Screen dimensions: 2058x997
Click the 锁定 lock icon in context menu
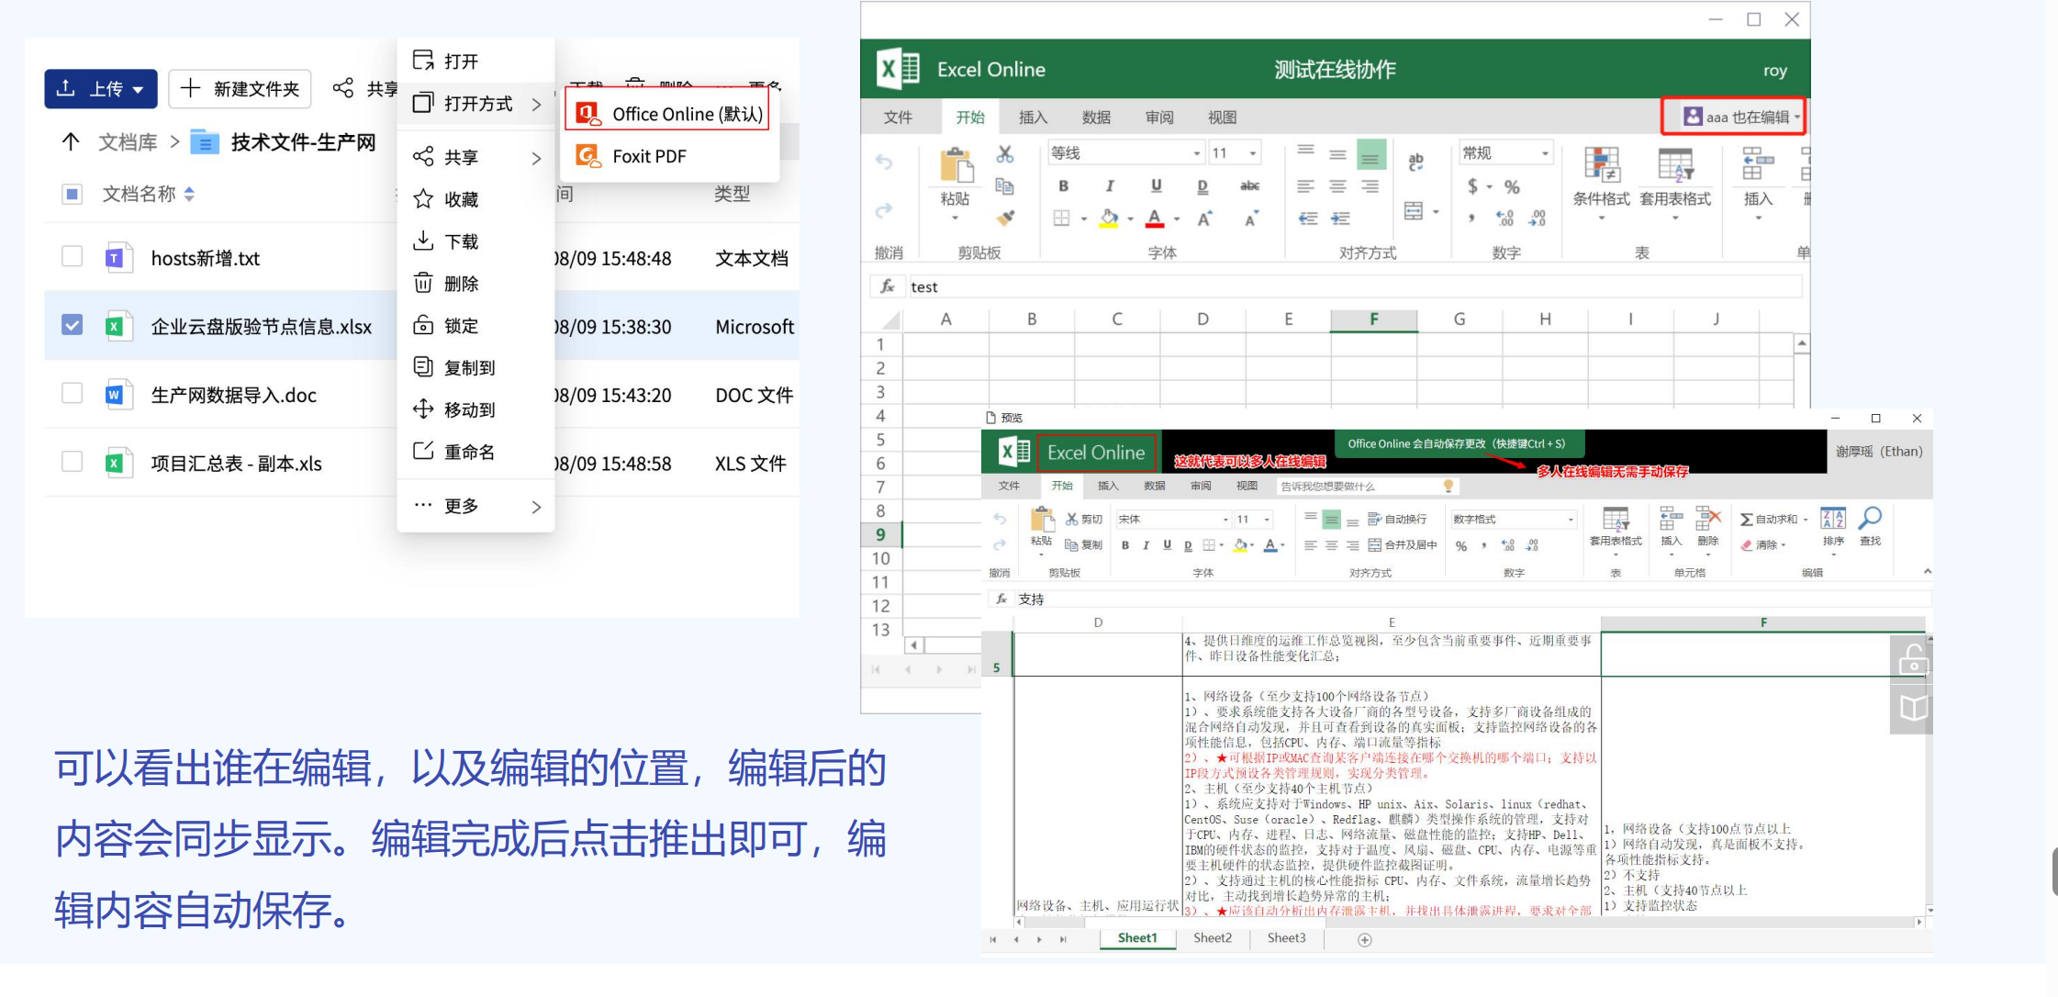point(423,325)
